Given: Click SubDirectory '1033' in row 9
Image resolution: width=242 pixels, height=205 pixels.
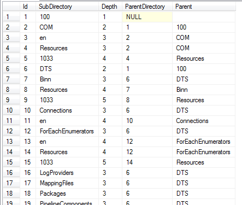Looking at the screenshot, I should point(67,100).
